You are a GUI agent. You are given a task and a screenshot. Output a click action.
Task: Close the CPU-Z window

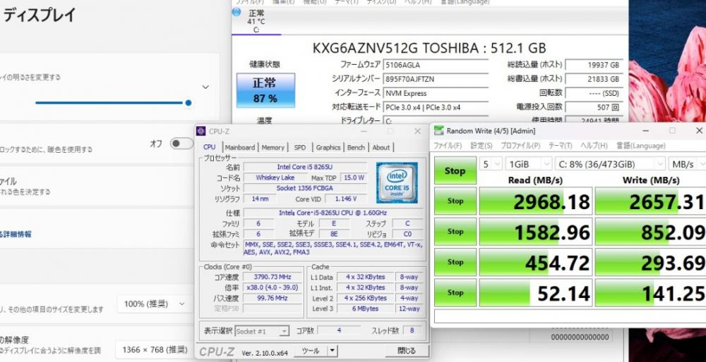click(417, 131)
